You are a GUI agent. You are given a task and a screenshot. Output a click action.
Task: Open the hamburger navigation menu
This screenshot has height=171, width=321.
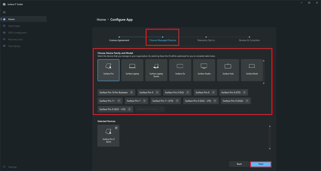(x=4, y=12)
